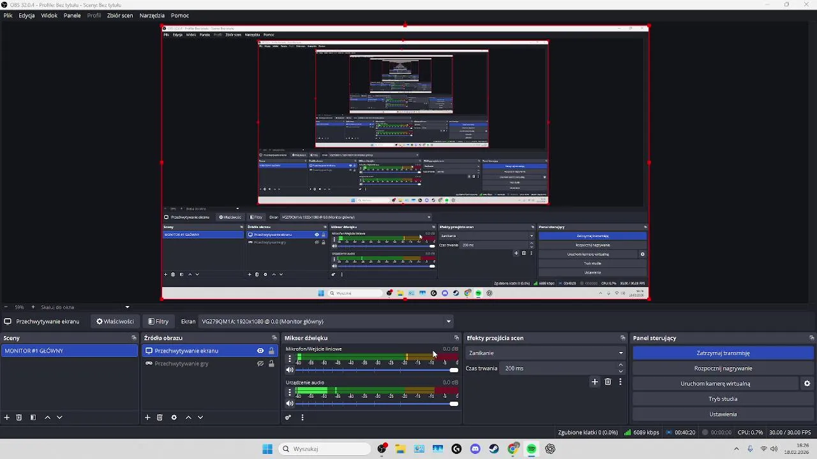Adjust Urządzenie audio volume slider
Viewport: 817px width, 459px height.
377,403
